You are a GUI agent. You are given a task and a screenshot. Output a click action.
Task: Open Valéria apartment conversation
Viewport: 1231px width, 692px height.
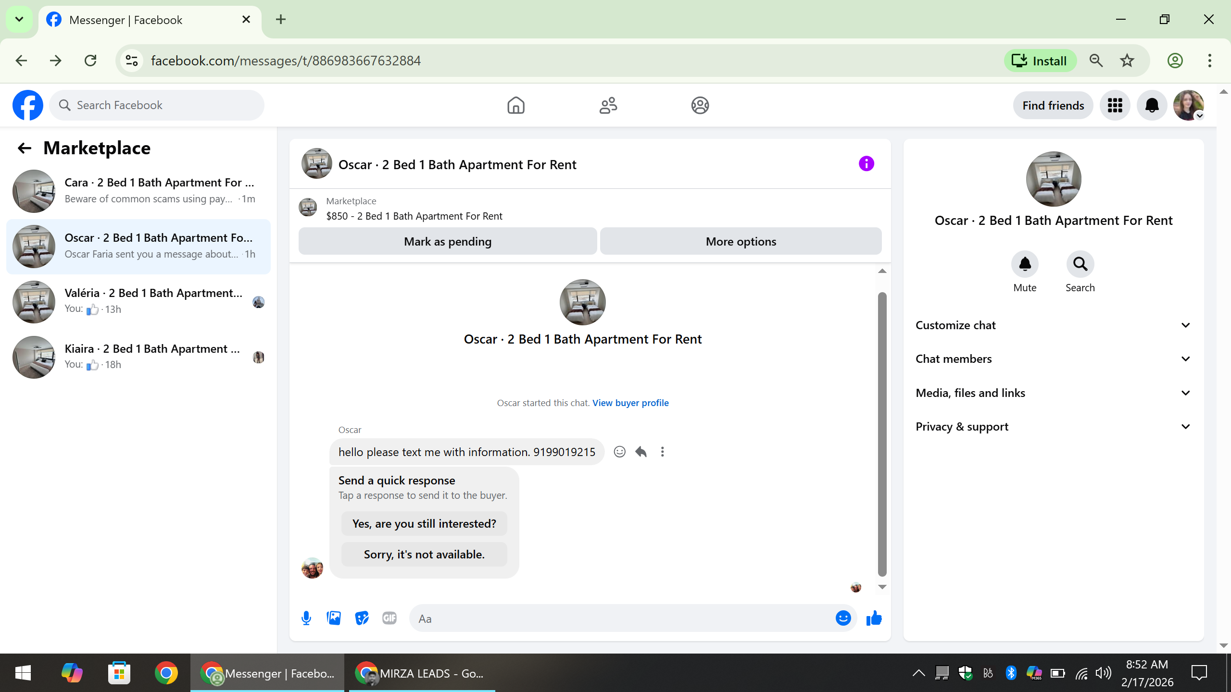[138, 302]
